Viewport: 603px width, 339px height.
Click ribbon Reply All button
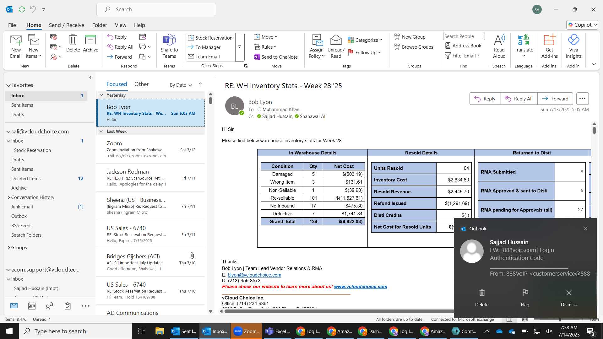coord(120,47)
